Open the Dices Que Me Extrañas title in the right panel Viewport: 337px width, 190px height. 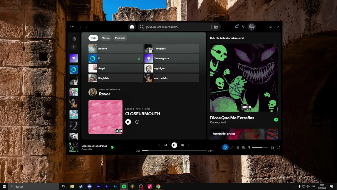tap(232, 118)
